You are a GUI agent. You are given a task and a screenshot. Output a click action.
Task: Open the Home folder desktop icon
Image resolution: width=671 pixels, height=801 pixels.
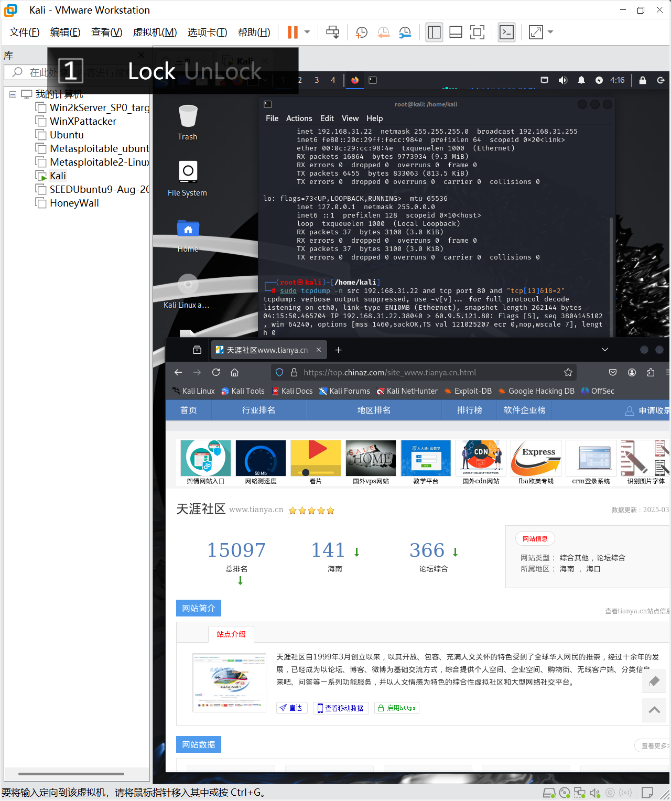tap(188, 236)
